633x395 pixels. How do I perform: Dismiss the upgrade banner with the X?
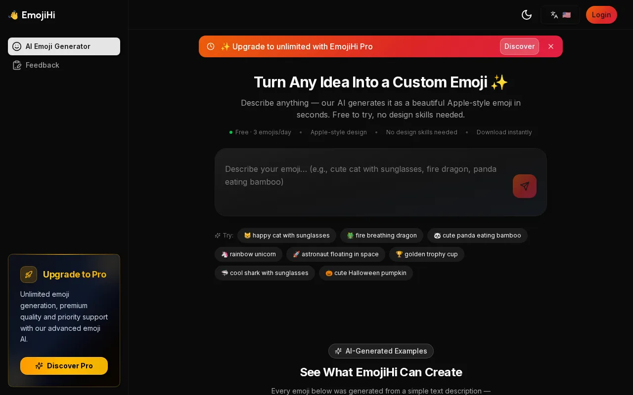click(x=551, y=46)
